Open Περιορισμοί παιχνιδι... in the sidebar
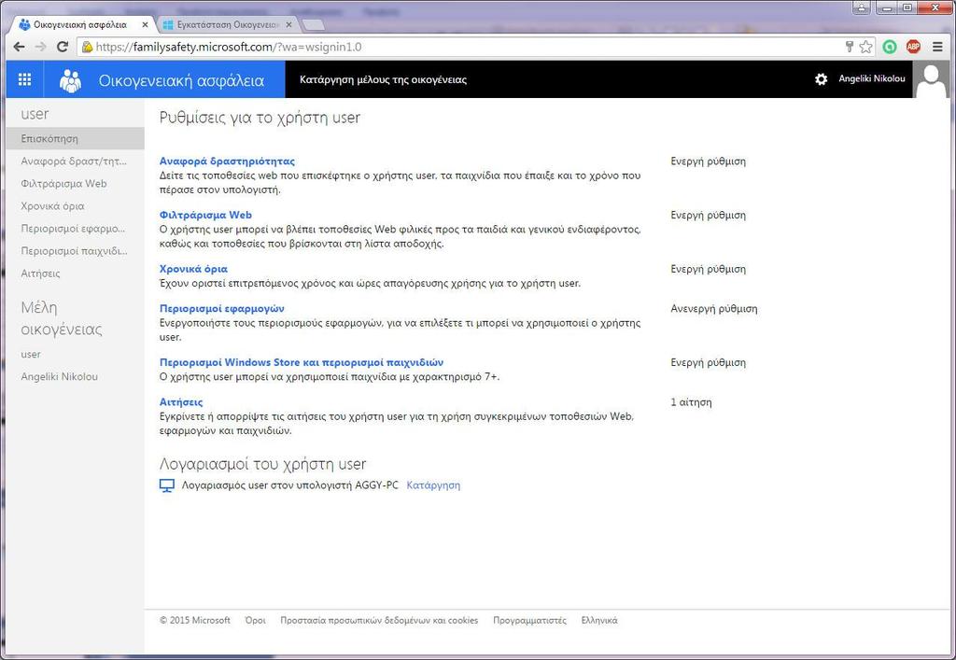This screenshot has width=956, height=660. (x=74, y=250)
